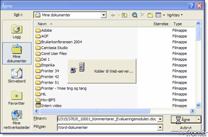Sort by the Navn column header

(x=85, y=24)
